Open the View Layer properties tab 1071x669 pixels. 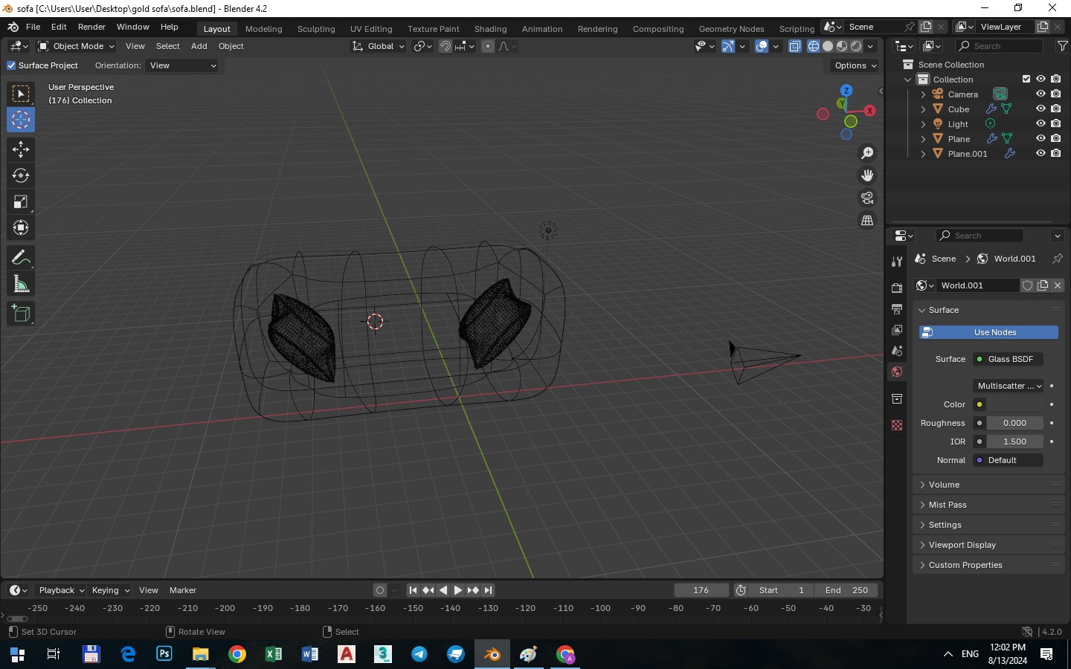pyautogui.click(x=897, y=329)
